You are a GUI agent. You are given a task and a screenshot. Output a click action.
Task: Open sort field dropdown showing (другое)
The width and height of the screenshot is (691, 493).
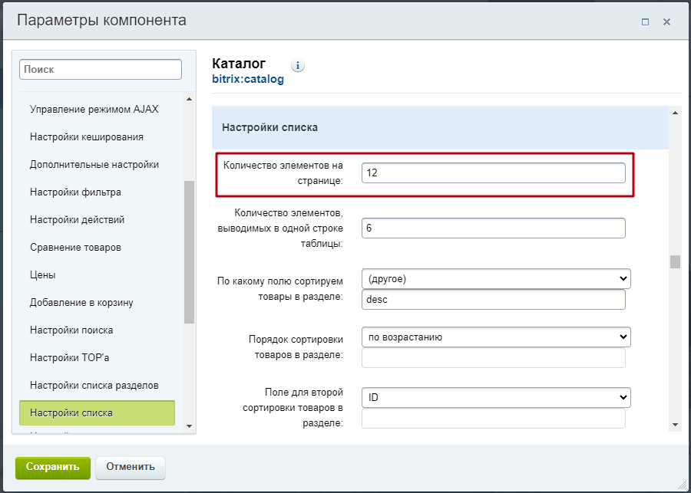click(x=496, y=279)
